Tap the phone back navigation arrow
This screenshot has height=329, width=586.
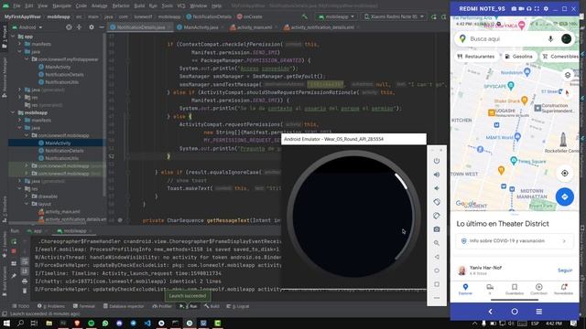pyautogui.click(x=491, y=311)
